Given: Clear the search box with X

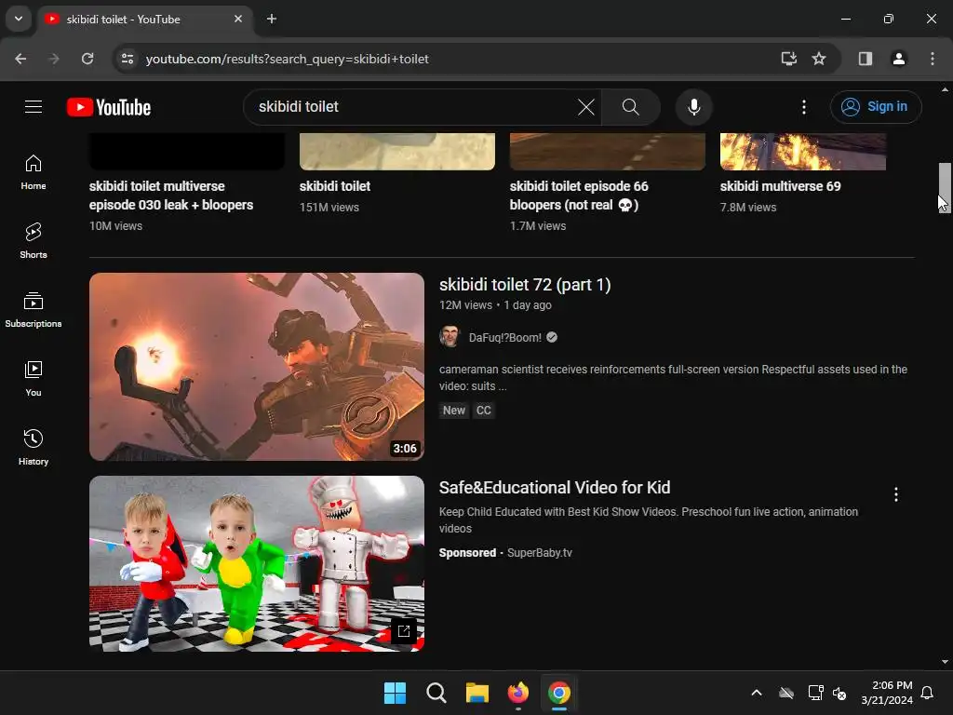Looking at the screenshot, I should pos(586,107).
